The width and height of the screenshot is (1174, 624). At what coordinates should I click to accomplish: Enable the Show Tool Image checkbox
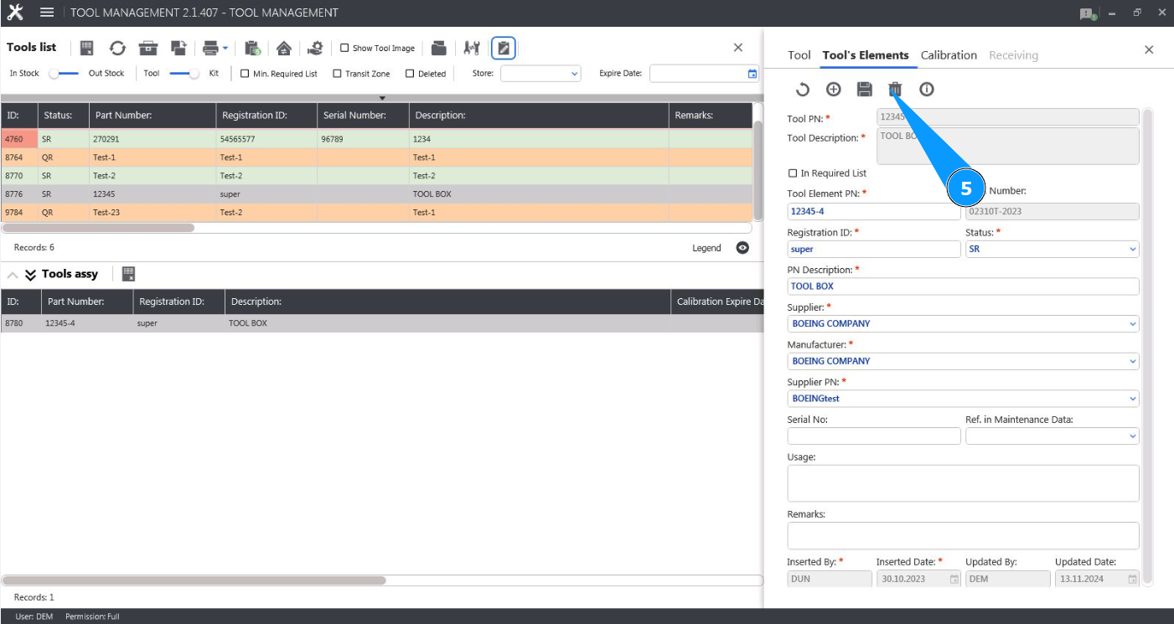[344, 49]
